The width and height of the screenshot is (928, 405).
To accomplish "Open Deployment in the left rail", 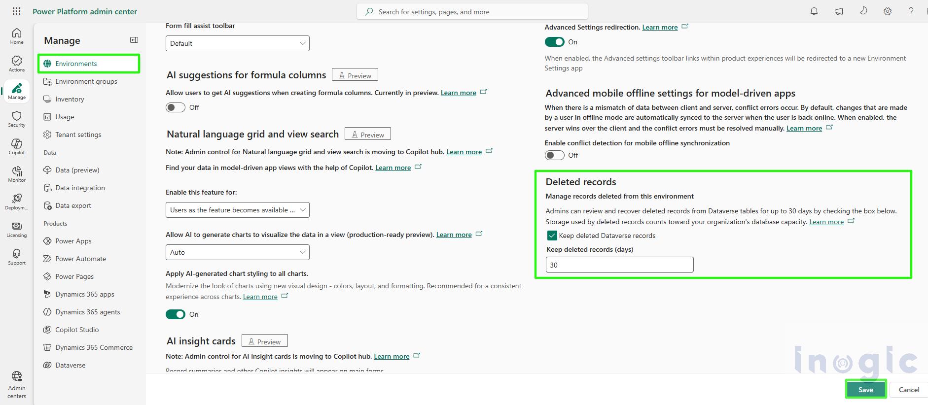I will click(x=17, y=202).
